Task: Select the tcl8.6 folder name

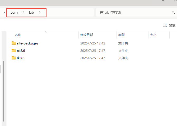Action: tap(21, 51)
